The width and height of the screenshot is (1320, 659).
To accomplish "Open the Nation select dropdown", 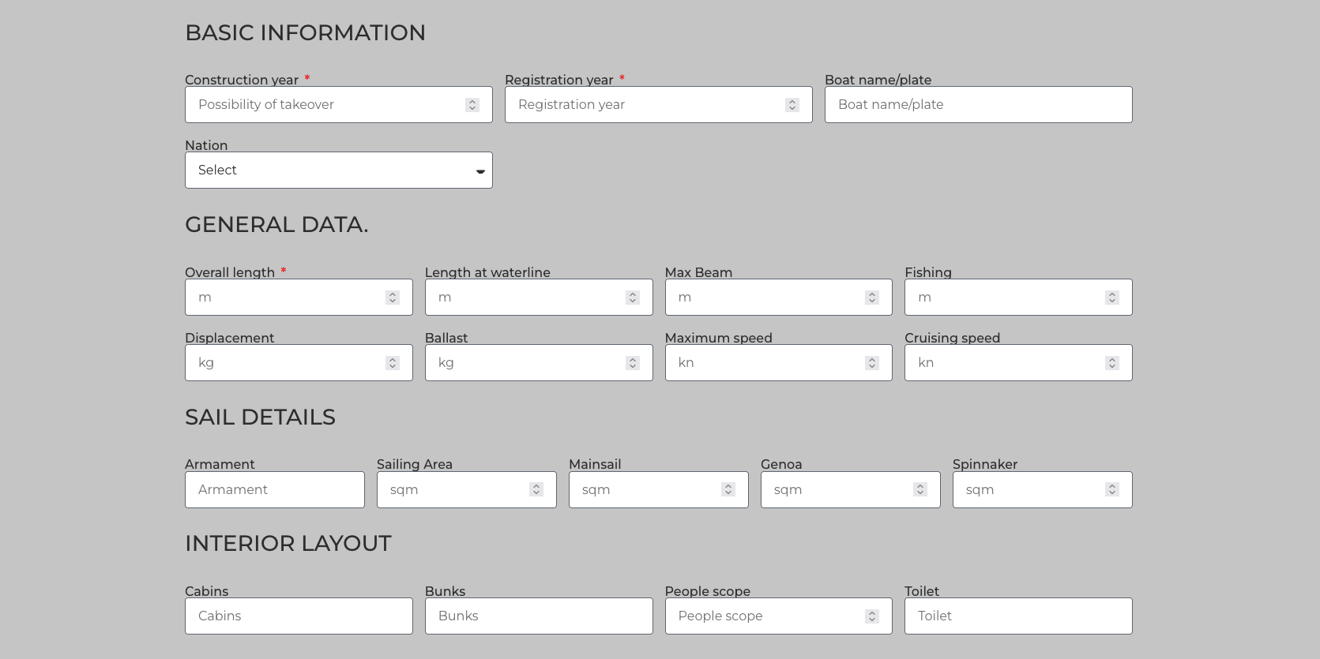I will point(338,170).
